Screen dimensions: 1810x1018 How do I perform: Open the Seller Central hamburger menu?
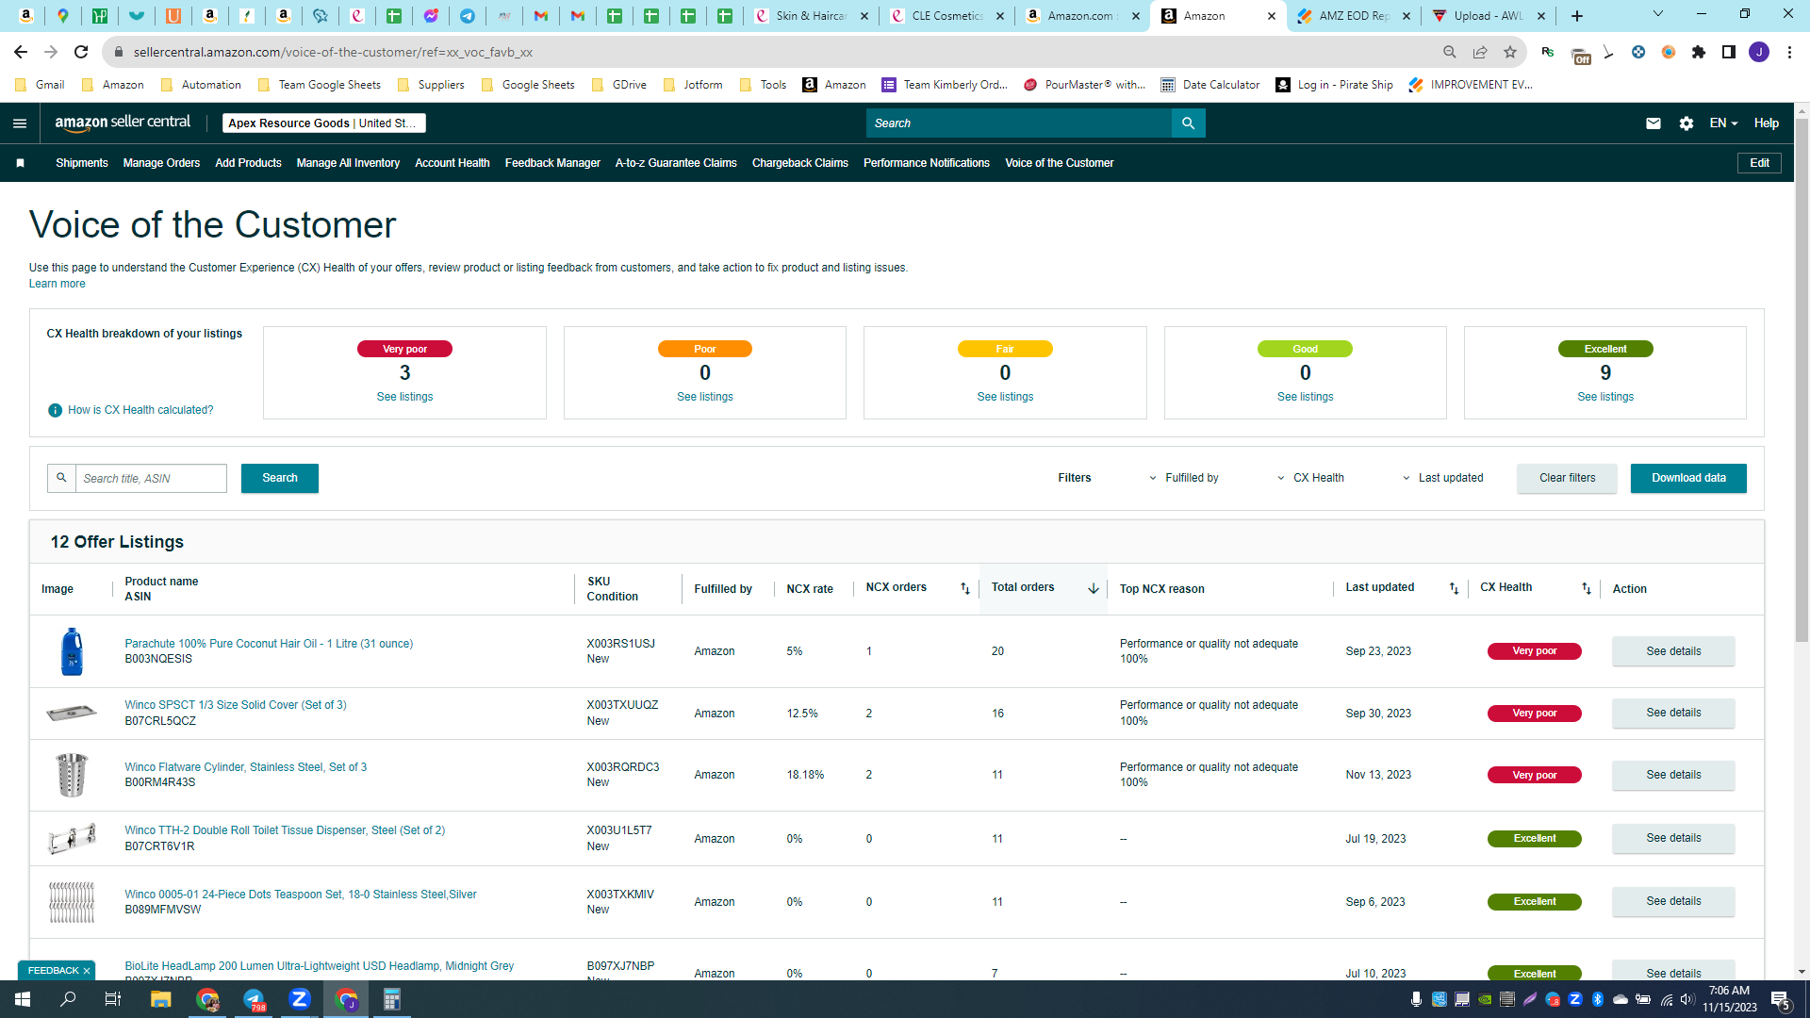coord(20,123)
